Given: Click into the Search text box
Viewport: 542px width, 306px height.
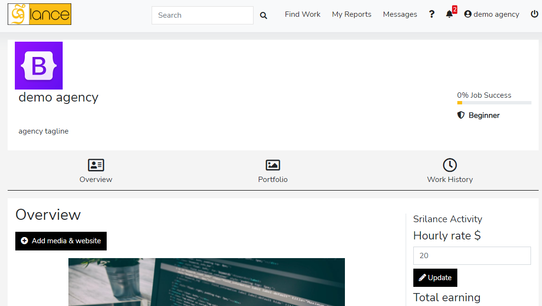Looking at the screenshot, I should point(202,15).
